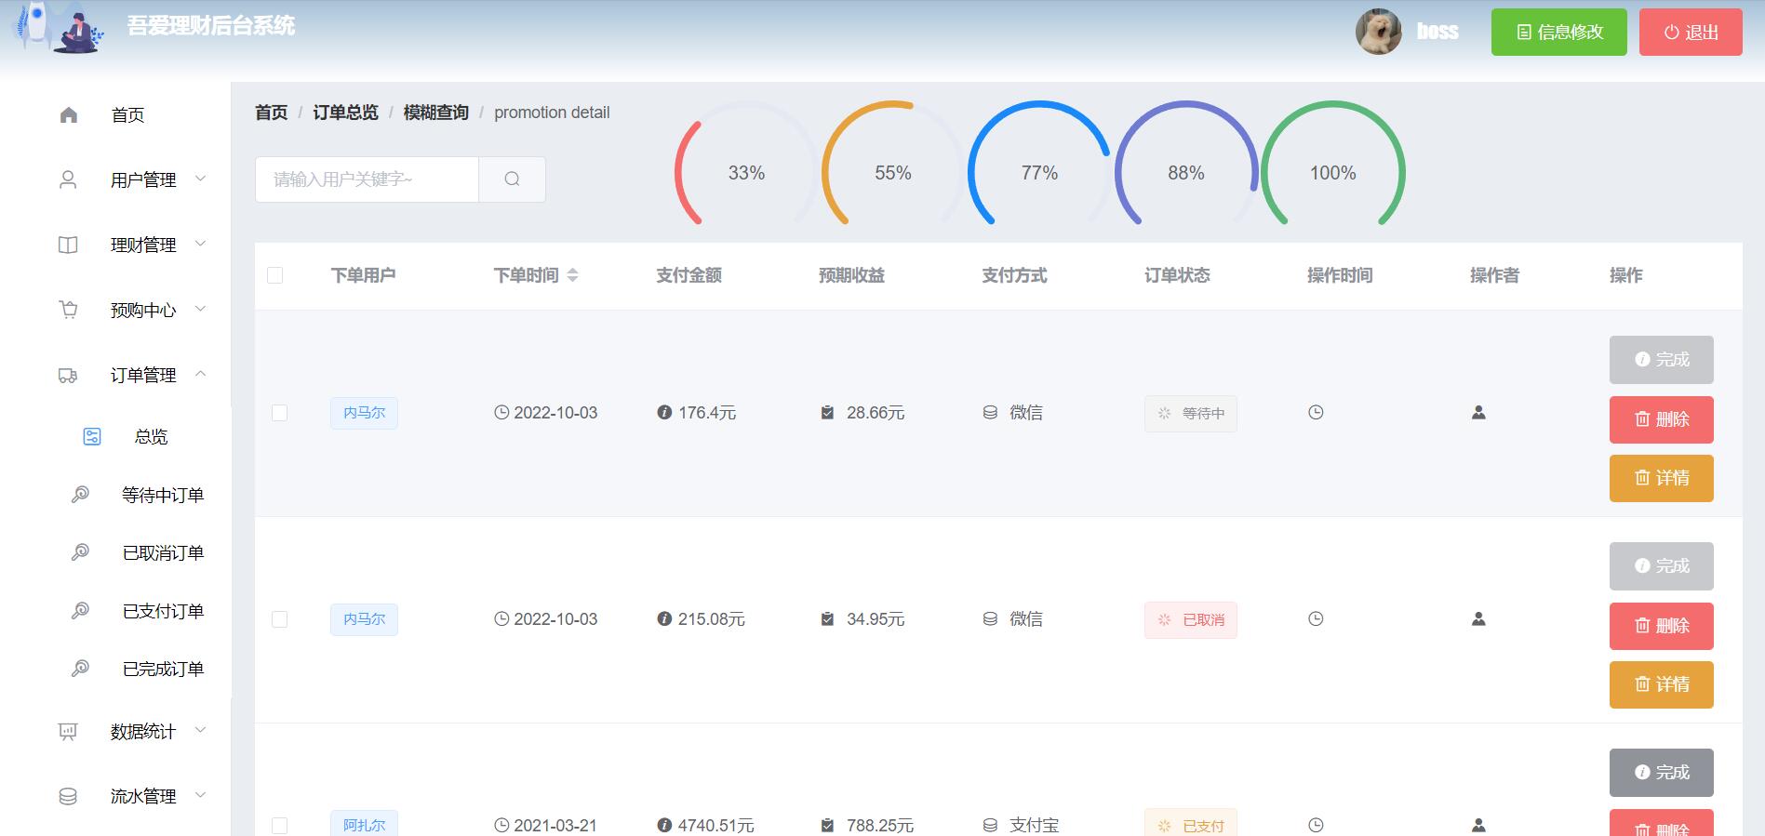This screenshot has width=1765, height=836.
Task: Click the red 33% progress circle
Action: [746, 173]
